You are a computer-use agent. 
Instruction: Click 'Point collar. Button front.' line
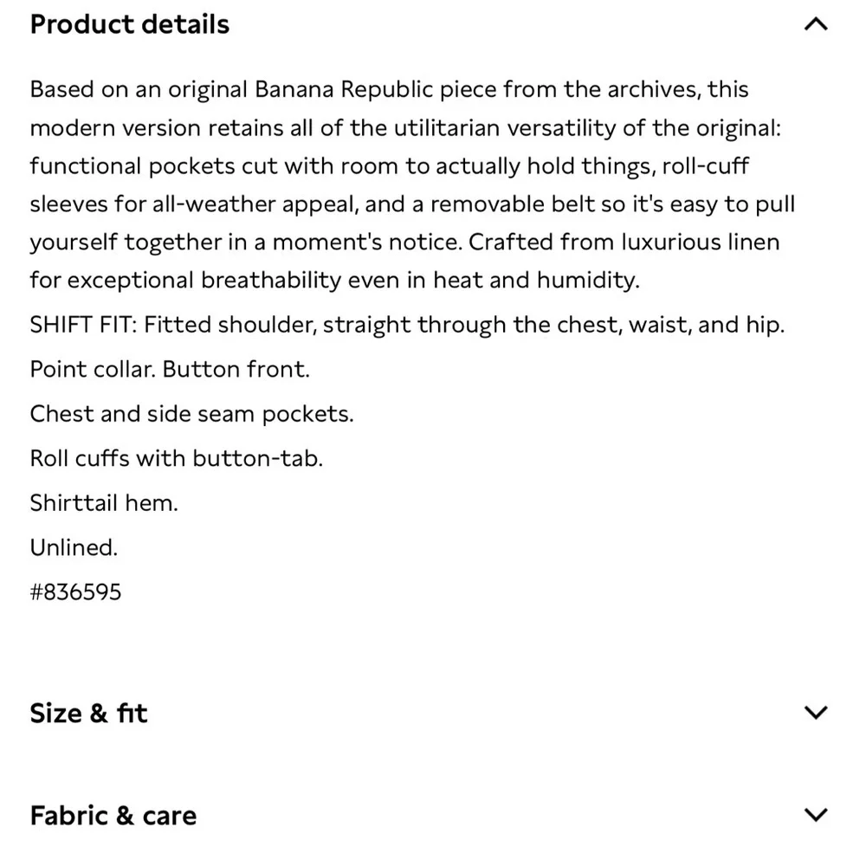[x=170, y=369]
